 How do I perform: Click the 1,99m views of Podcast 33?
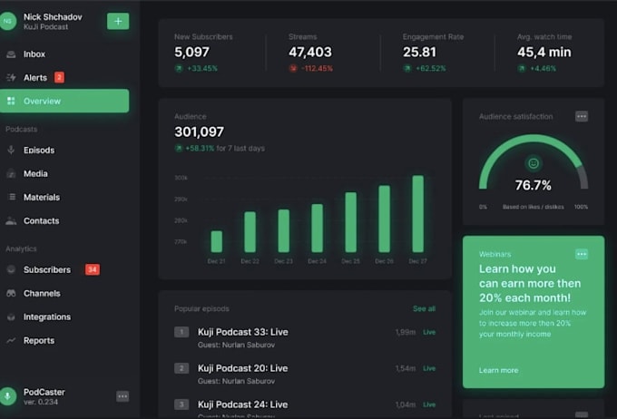(x=406, y=333)
